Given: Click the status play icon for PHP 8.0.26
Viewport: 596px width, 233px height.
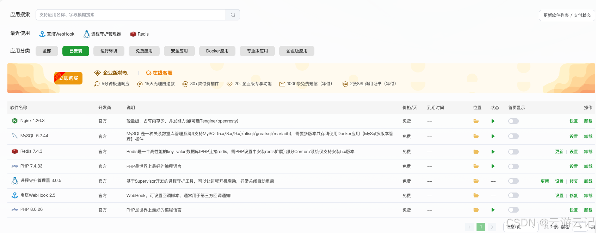Looking at the screenshot, I should click(493, 210).
